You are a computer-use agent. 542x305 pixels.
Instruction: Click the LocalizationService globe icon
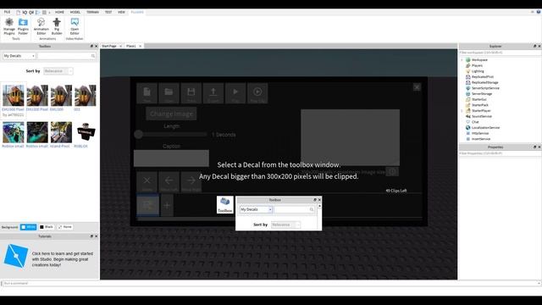(468, 128)
